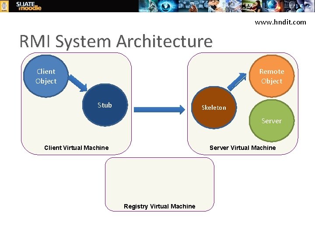Click the Skeleton circle
Image resolution: width=315 pixels, height=236 pixels.
coord(214,108)
